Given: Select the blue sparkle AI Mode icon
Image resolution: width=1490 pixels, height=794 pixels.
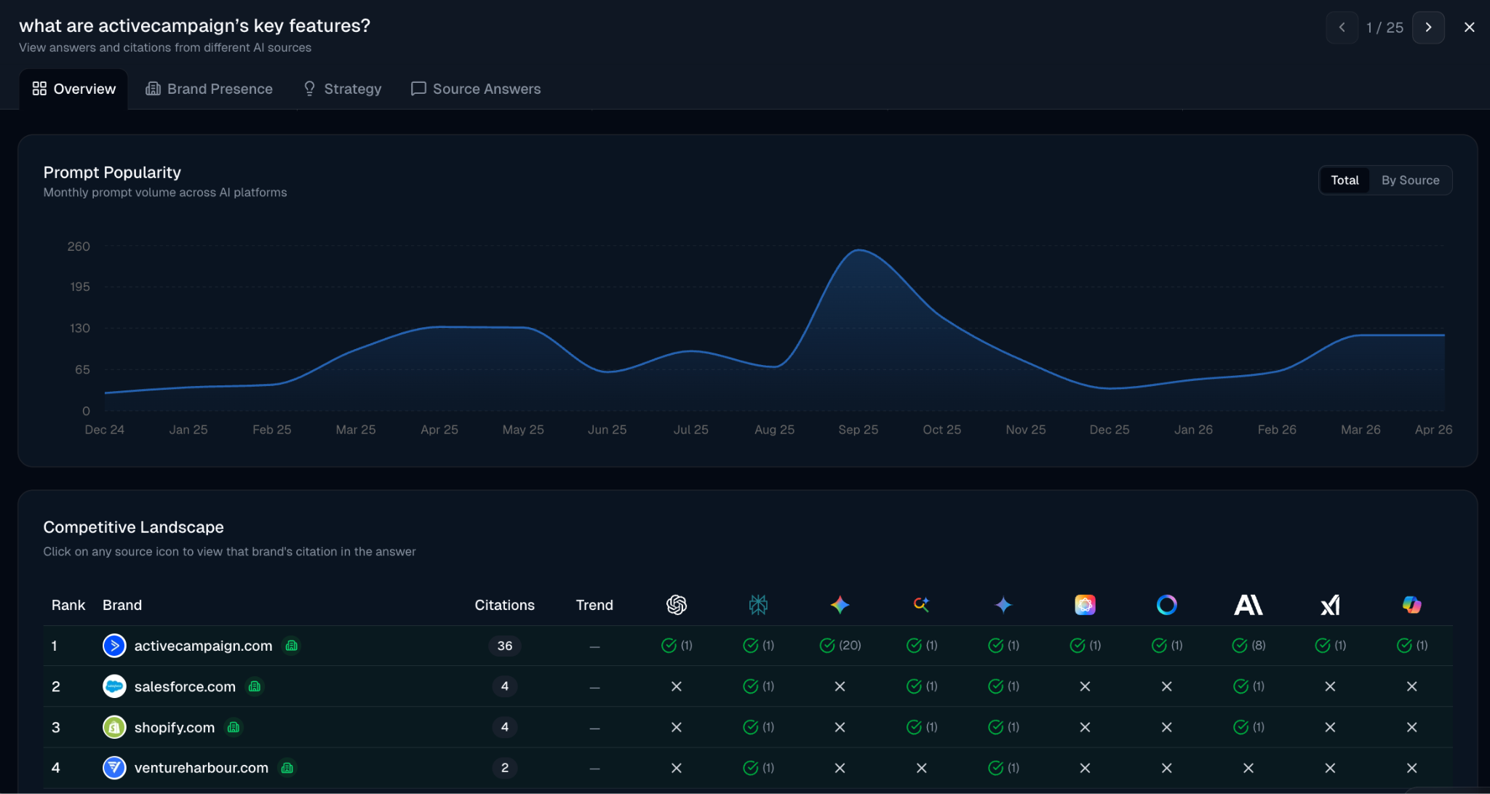Looking at the screenshot, I should (x=1003, y=605).
